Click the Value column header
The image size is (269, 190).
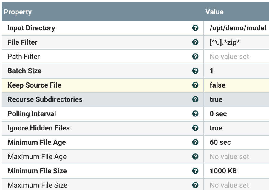[214, 12]
